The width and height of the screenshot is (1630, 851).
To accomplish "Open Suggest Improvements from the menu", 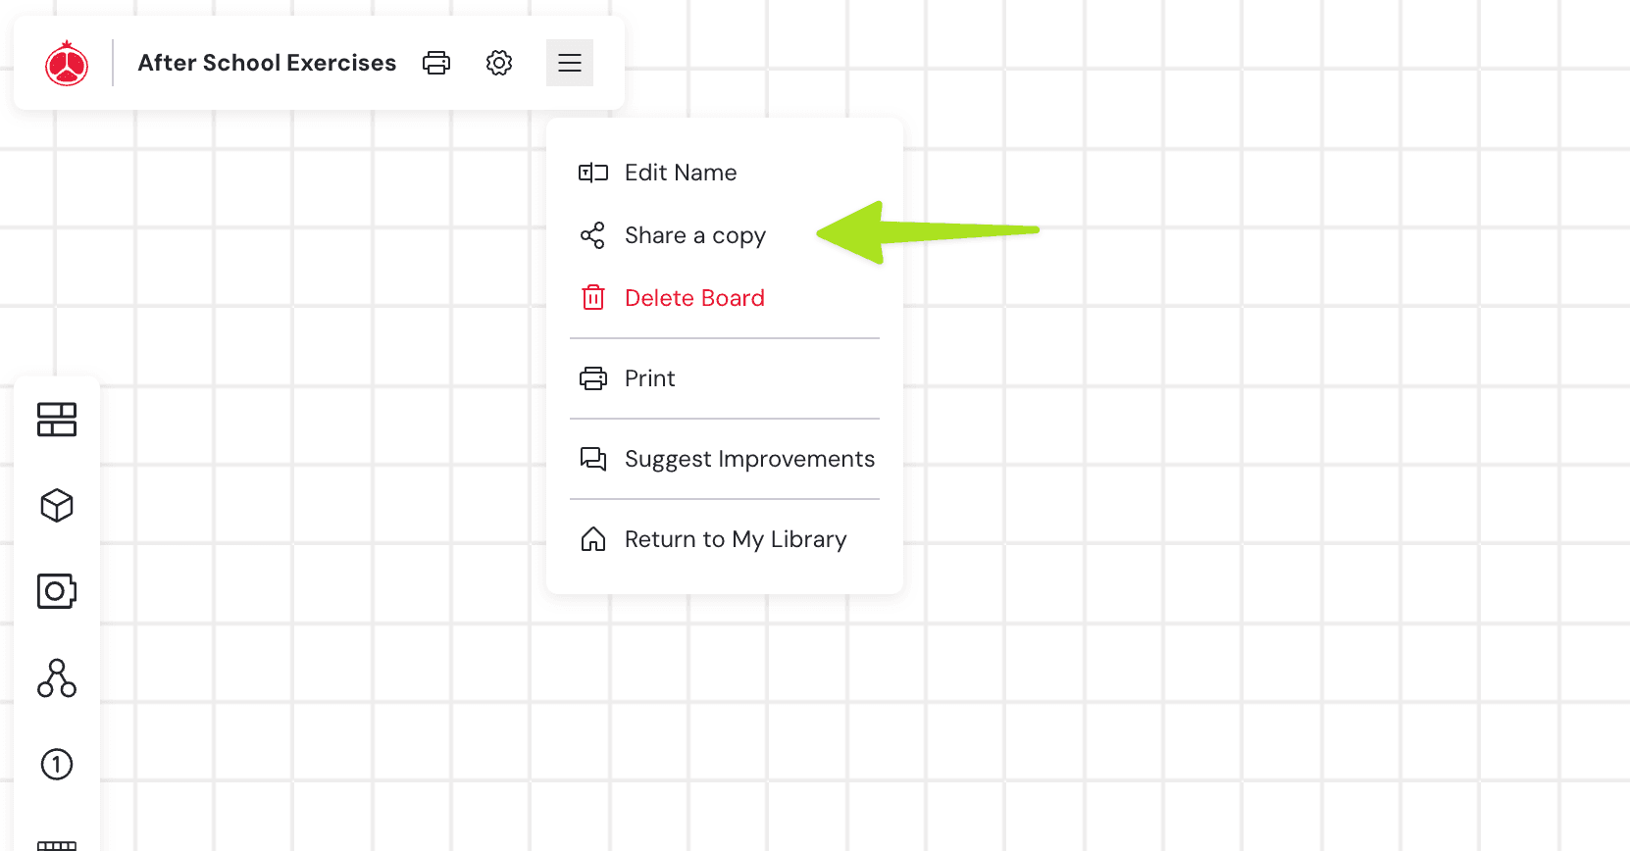I will click(x=749, y=459).
